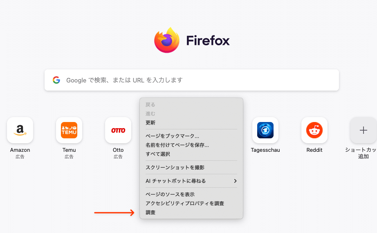The width and height of the screenshot is (377, 233).
Task: Select ページのソースを表示 entry
Action: pyautogui.click(x=191, y=194)
